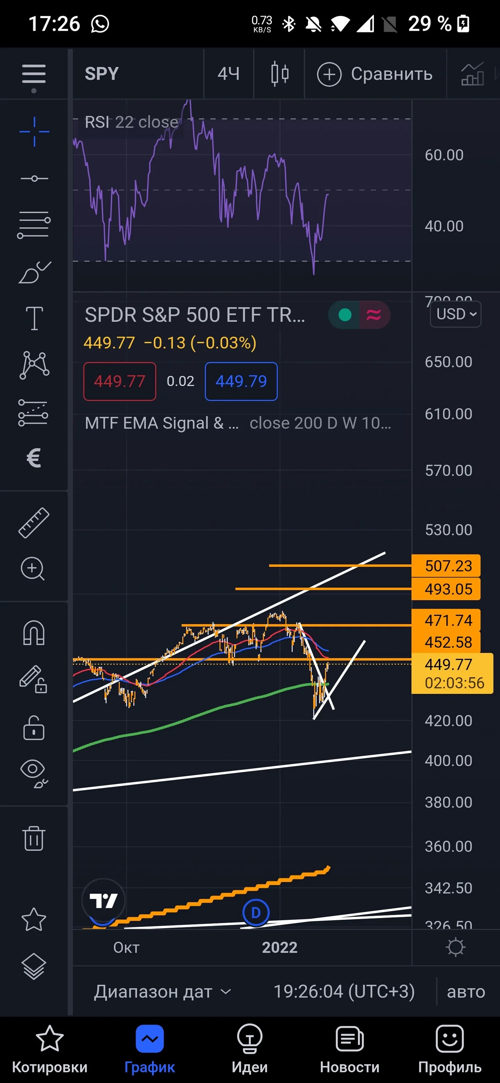Switch to the Котировки tab
Screen dimensions: 500x1083
pyautogui.click(x=49, y=1050)
